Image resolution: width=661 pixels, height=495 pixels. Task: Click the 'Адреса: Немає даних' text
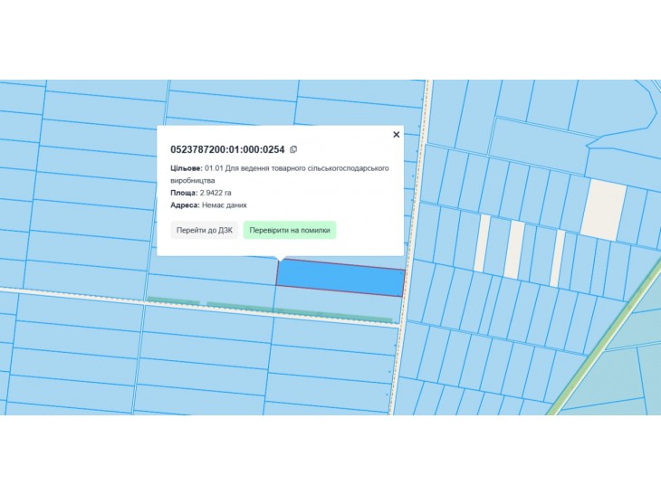[x=208, y=205]
